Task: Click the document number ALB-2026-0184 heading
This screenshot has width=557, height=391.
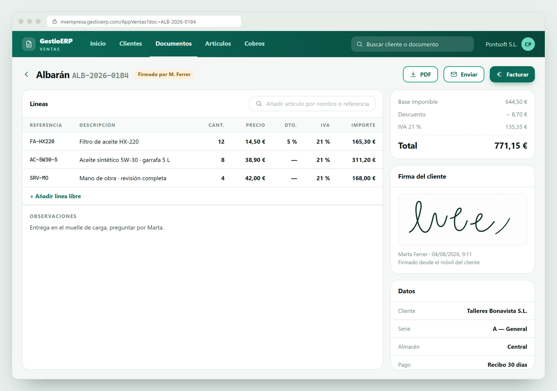Action: [100, 75]
